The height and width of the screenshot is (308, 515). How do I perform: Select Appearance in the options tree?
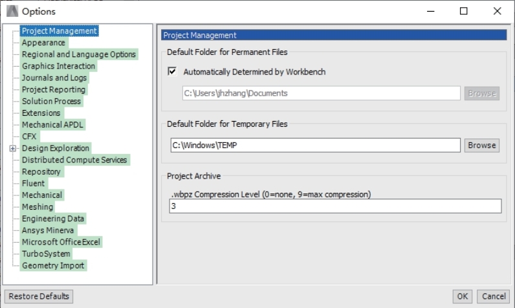point(44,43)
